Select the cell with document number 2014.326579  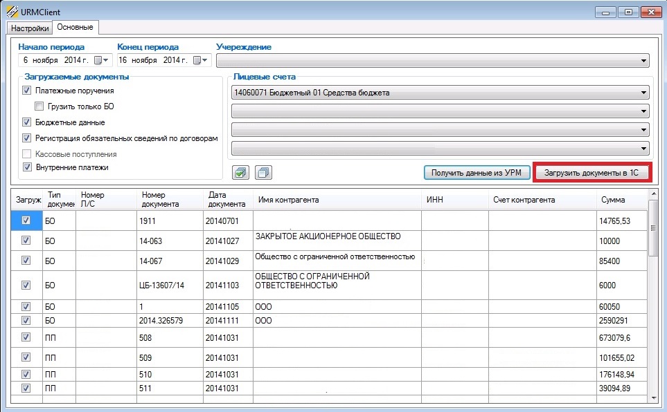tap(170, 321)
